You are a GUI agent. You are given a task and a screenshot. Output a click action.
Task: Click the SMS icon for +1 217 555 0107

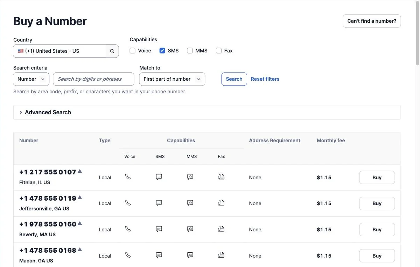pyautogui.click(x=159, y=177)
